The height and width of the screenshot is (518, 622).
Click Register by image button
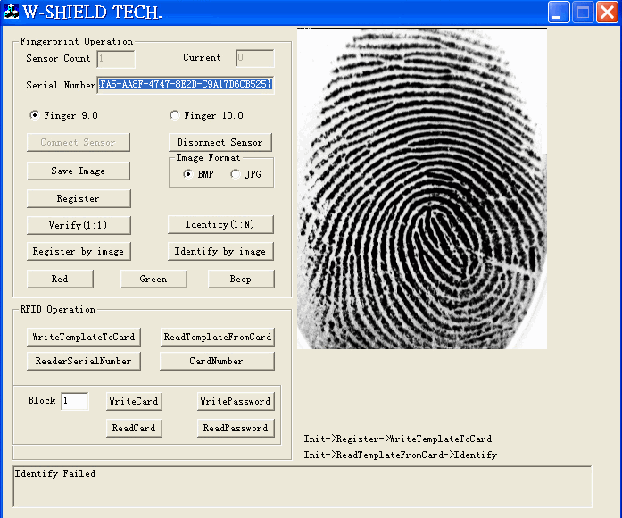(79, 251)
